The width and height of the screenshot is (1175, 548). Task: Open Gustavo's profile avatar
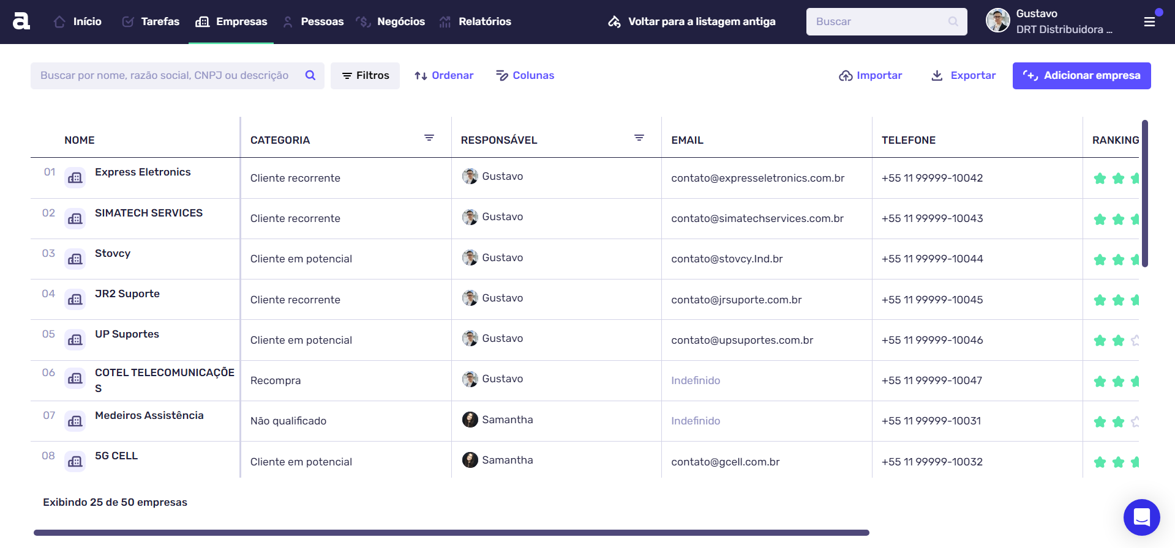click(x=997, y=21)
